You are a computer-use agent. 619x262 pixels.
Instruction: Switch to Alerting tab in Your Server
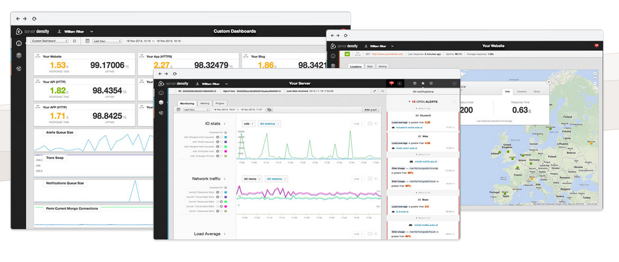(x=205, y=104)
